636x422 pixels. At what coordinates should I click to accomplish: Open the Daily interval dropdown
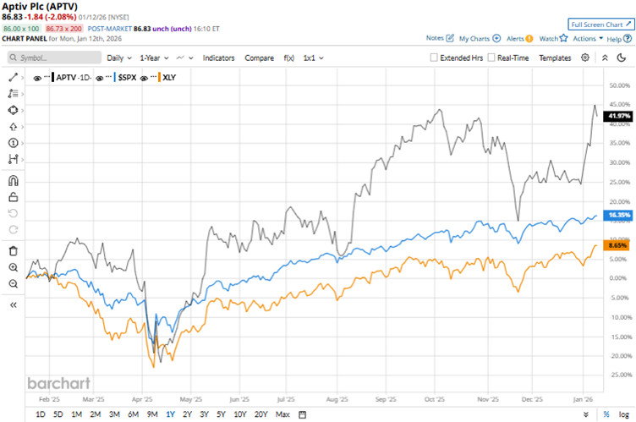119,58
